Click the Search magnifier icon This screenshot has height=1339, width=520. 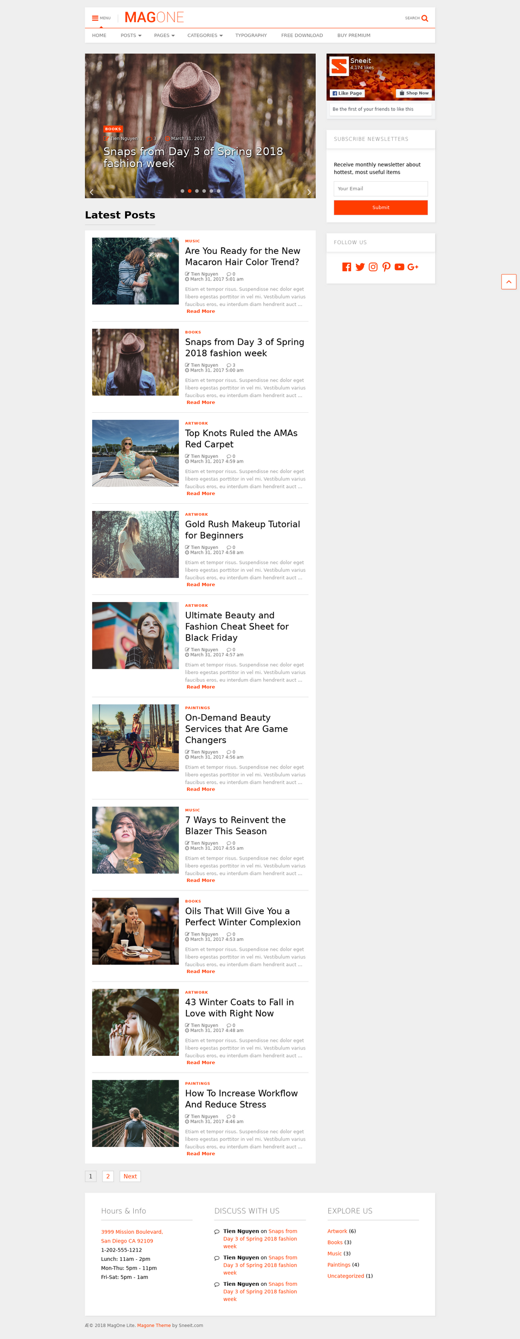(425, 18)
